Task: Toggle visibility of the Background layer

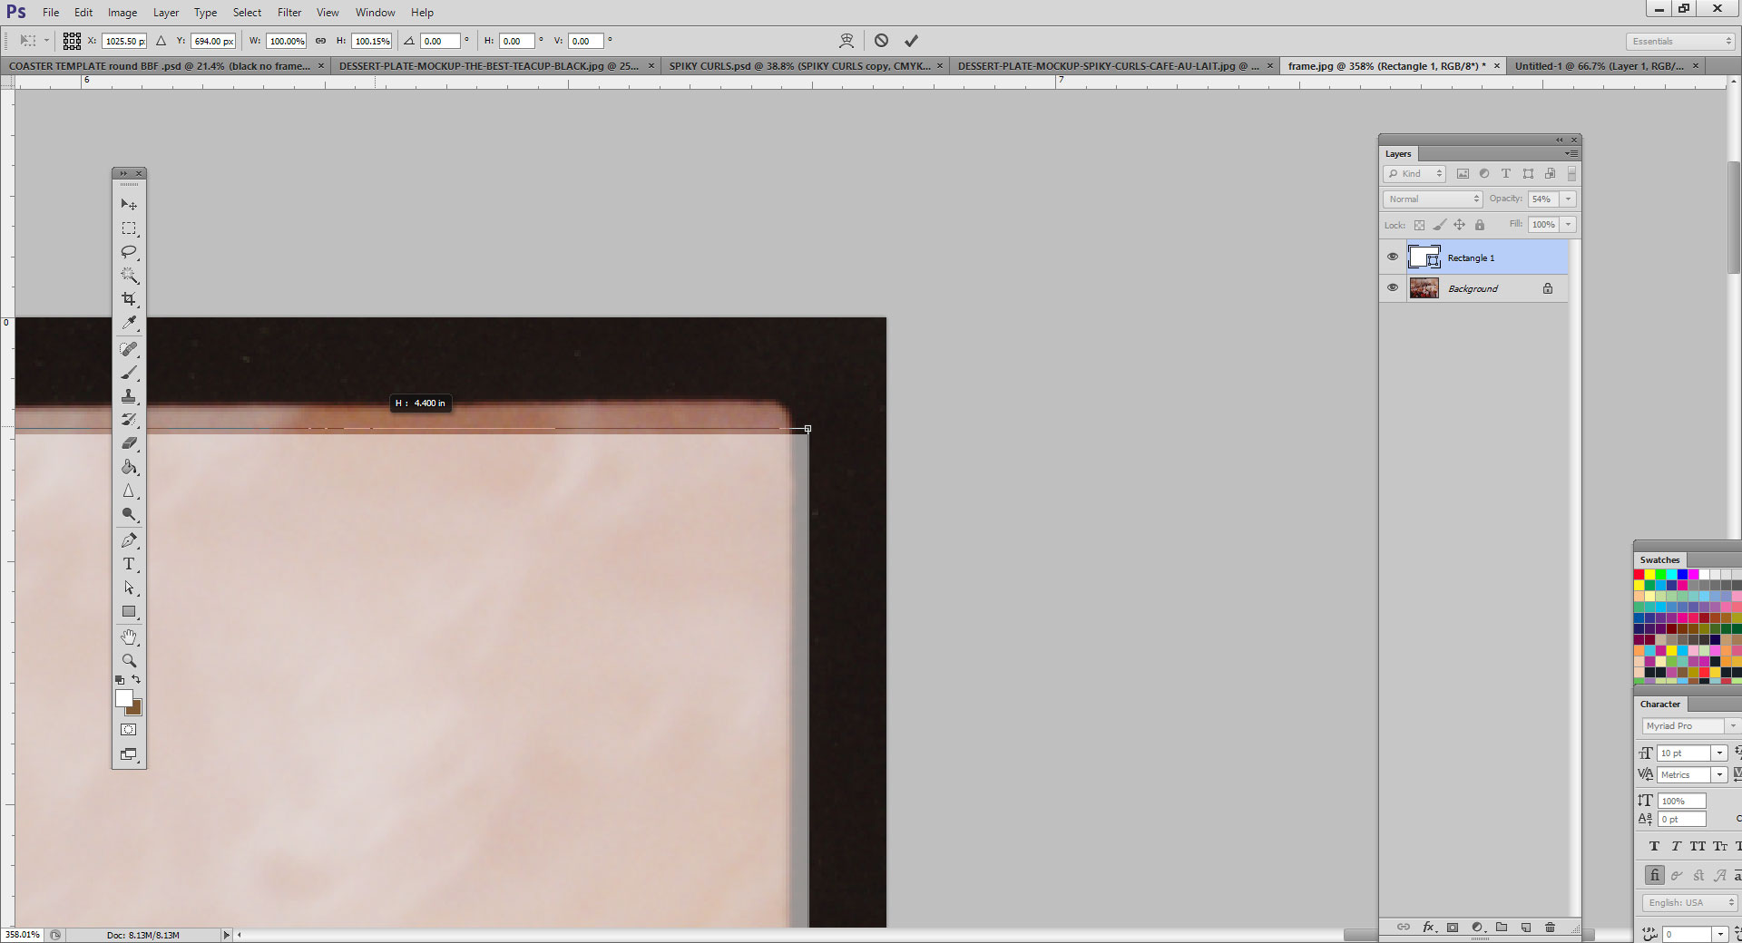Action: [x=1393, y=287]
